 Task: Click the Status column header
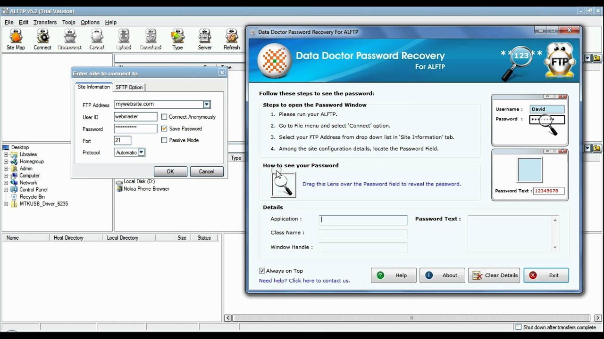click(204, 238)
